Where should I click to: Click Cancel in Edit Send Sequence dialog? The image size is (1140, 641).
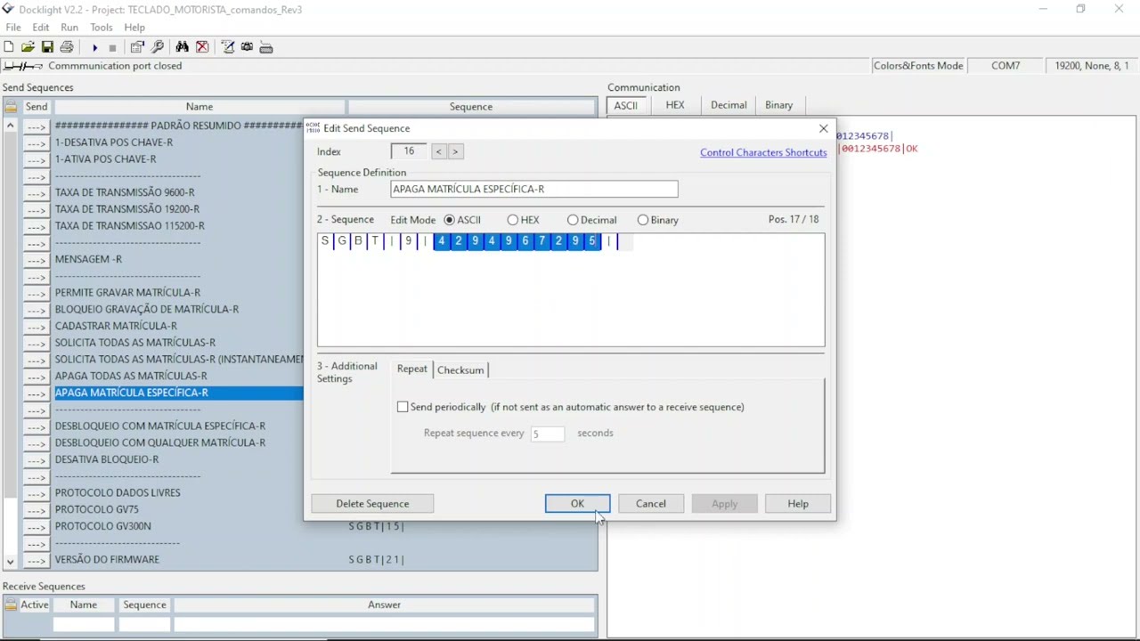(x=650, y=504)
